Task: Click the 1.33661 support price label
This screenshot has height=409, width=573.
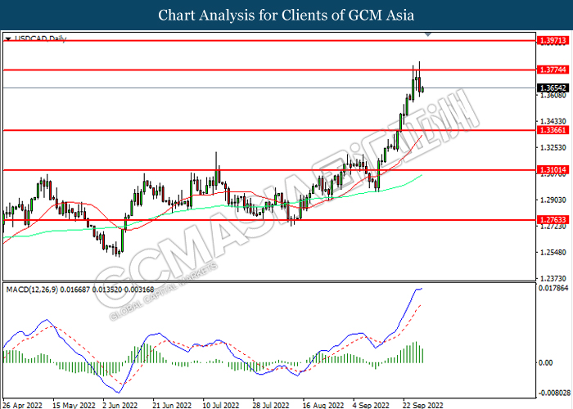Action: pyautogui.click(x=553, y=130)
